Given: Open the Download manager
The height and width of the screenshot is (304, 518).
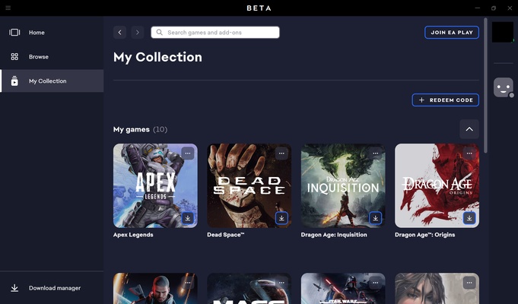Looking at the screenshot, I should [52, 288].
